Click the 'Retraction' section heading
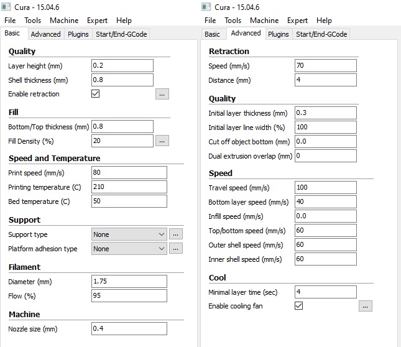The height and width of the screenshot is (347, 401). (x=229, y=52)
